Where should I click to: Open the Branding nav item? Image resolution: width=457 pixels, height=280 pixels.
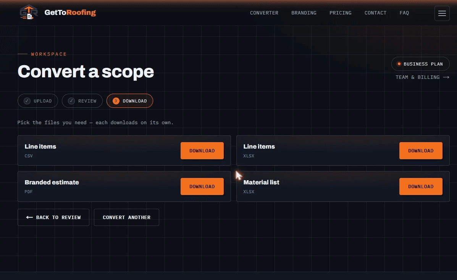pos(304,13)
